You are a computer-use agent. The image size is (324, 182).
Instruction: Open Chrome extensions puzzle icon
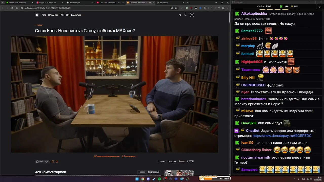point(205,8)
